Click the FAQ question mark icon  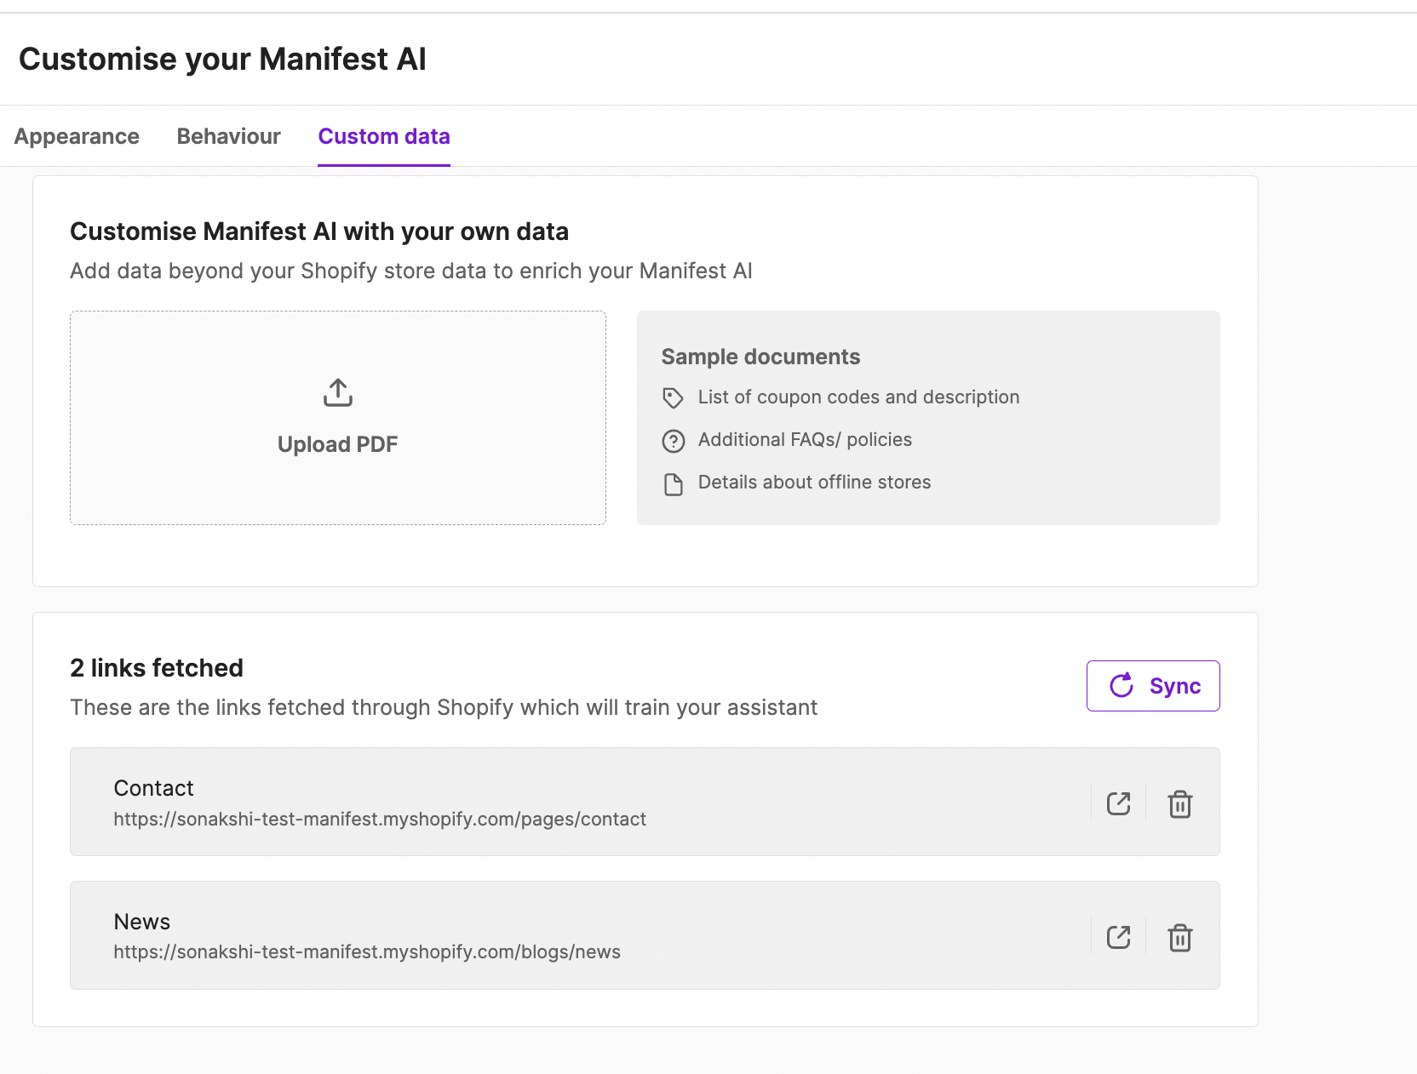673,441
